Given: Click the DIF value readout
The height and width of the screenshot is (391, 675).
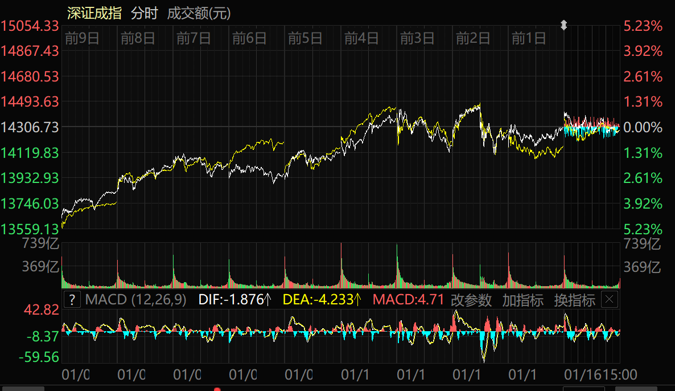Looking at the screenshot, I should pyautogui.click(x=234, y=300).
